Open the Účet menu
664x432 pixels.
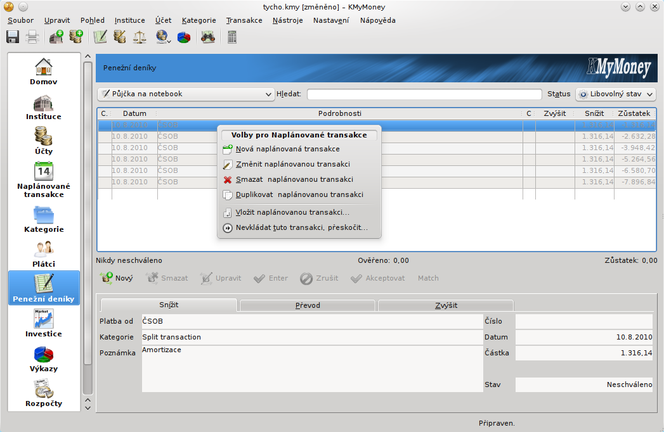(163, 20)
